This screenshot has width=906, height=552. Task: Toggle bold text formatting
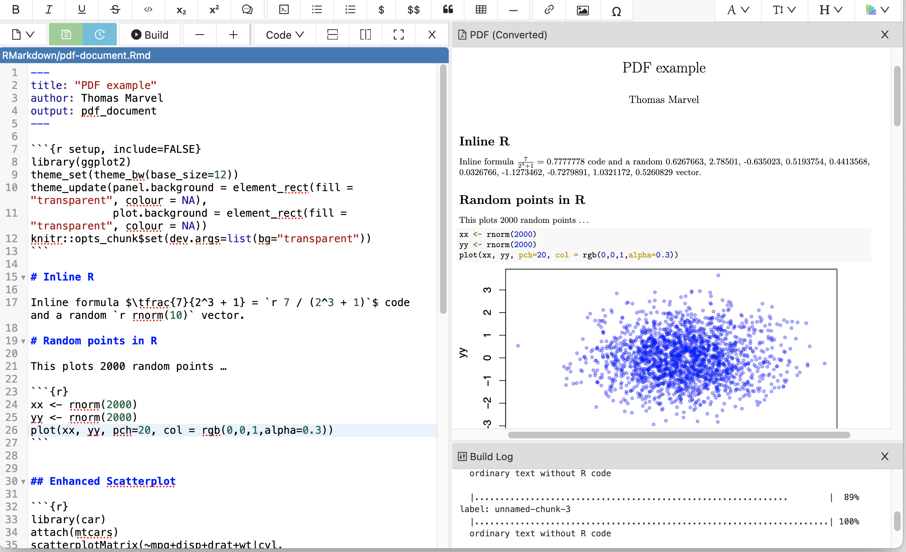[16, 9]
